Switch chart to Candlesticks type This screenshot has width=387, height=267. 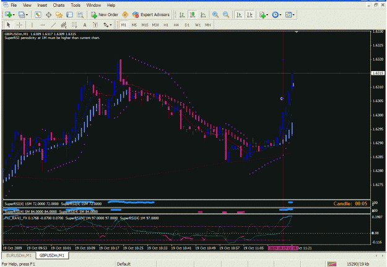193,15
